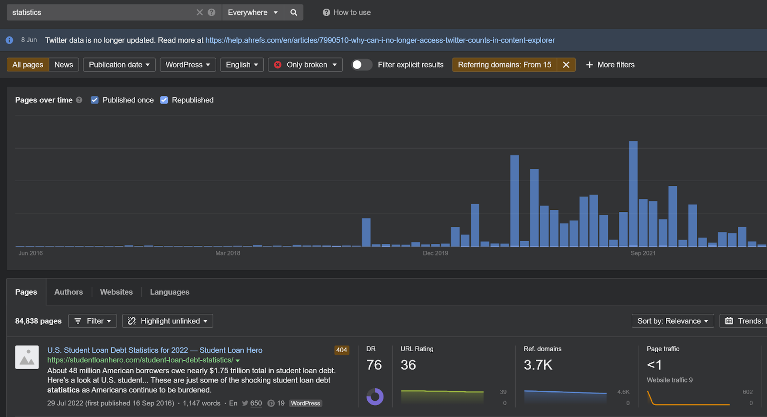
Task: Open the English language dropdown
Action: [x=242, y=65]
